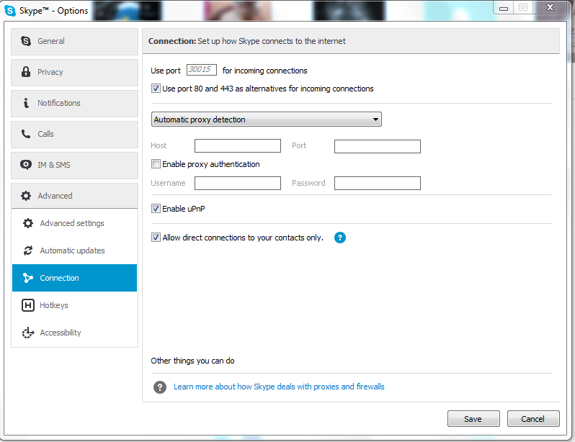Image resolution: width=575 pixels, height=442 pixels.
Task: Click the Automatic updates refresh icon
Action: pyautogui.click(x=28, y=251)
